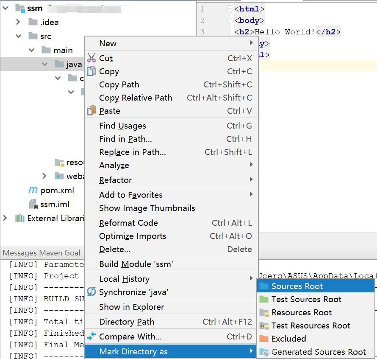Click the External Libraries bars icon
377x359 pixels.
pos(20,218)
